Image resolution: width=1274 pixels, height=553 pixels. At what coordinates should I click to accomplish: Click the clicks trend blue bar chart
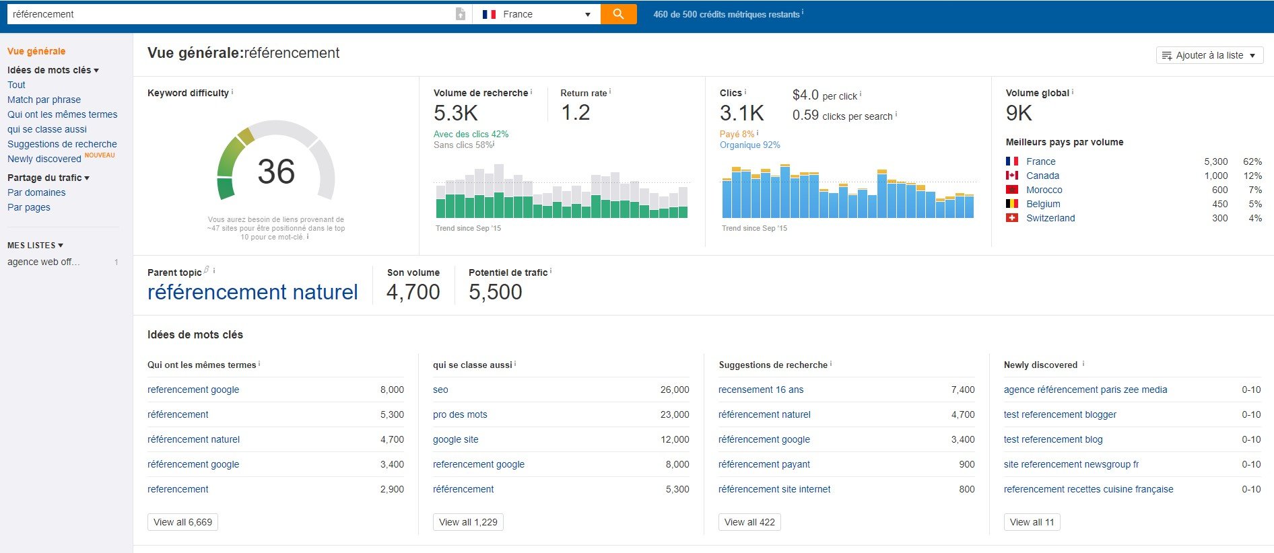pos(848,192)
